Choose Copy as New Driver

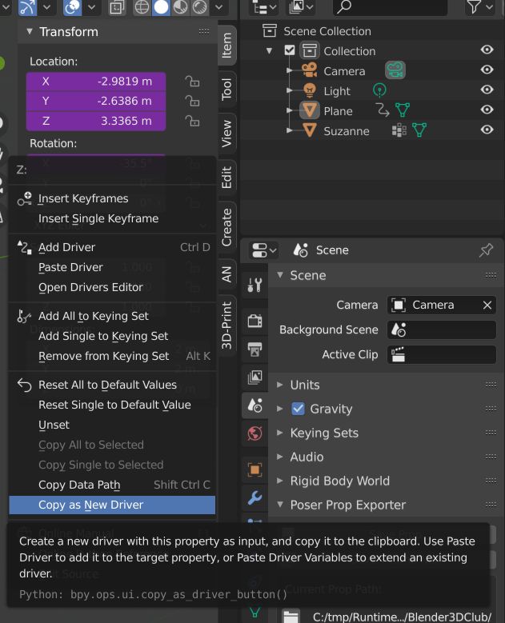pos(113,505)
